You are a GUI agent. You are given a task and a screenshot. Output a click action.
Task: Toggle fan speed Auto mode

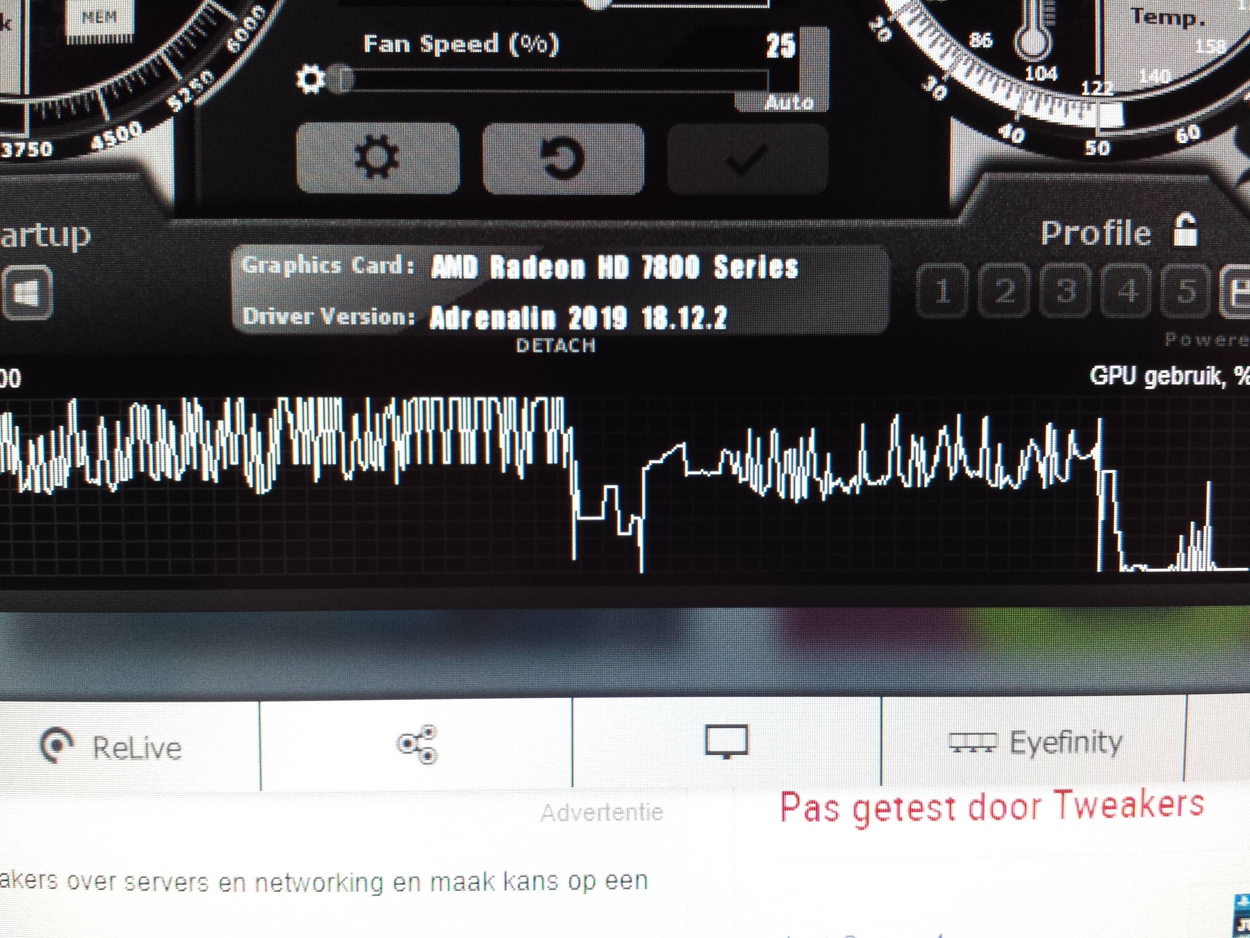[x=789, y=102]
